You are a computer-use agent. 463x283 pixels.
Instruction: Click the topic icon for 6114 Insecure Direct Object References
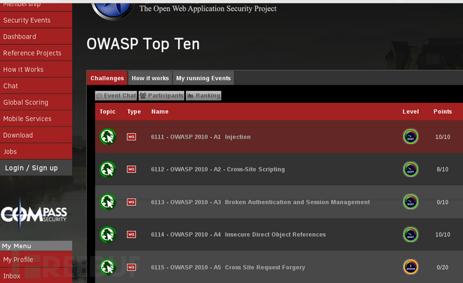[x=108, y=235]
